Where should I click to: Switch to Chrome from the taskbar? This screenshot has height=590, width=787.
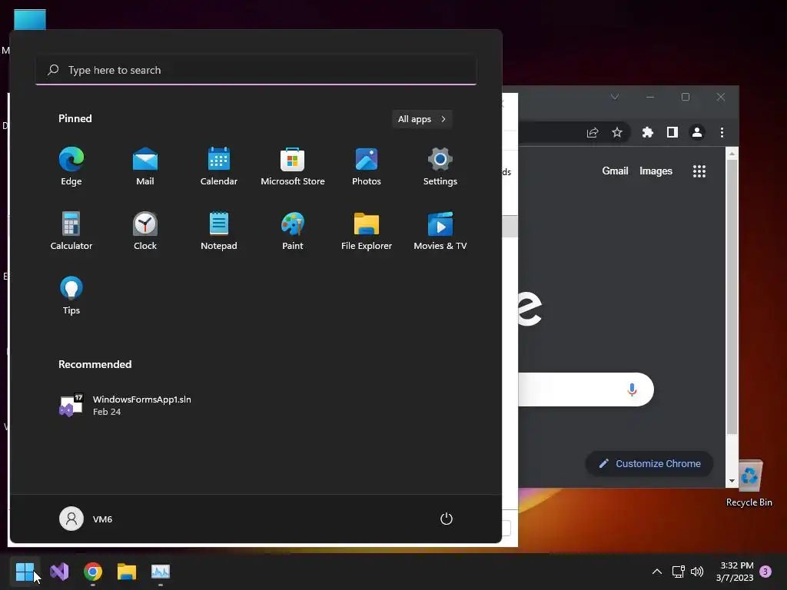click(93, 572)
